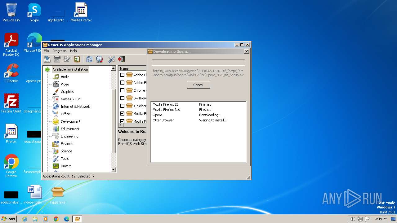Open Settings via wrench and screwdriver icon
397x223 pixels.
pyautogui.click(x=112, y=59)
